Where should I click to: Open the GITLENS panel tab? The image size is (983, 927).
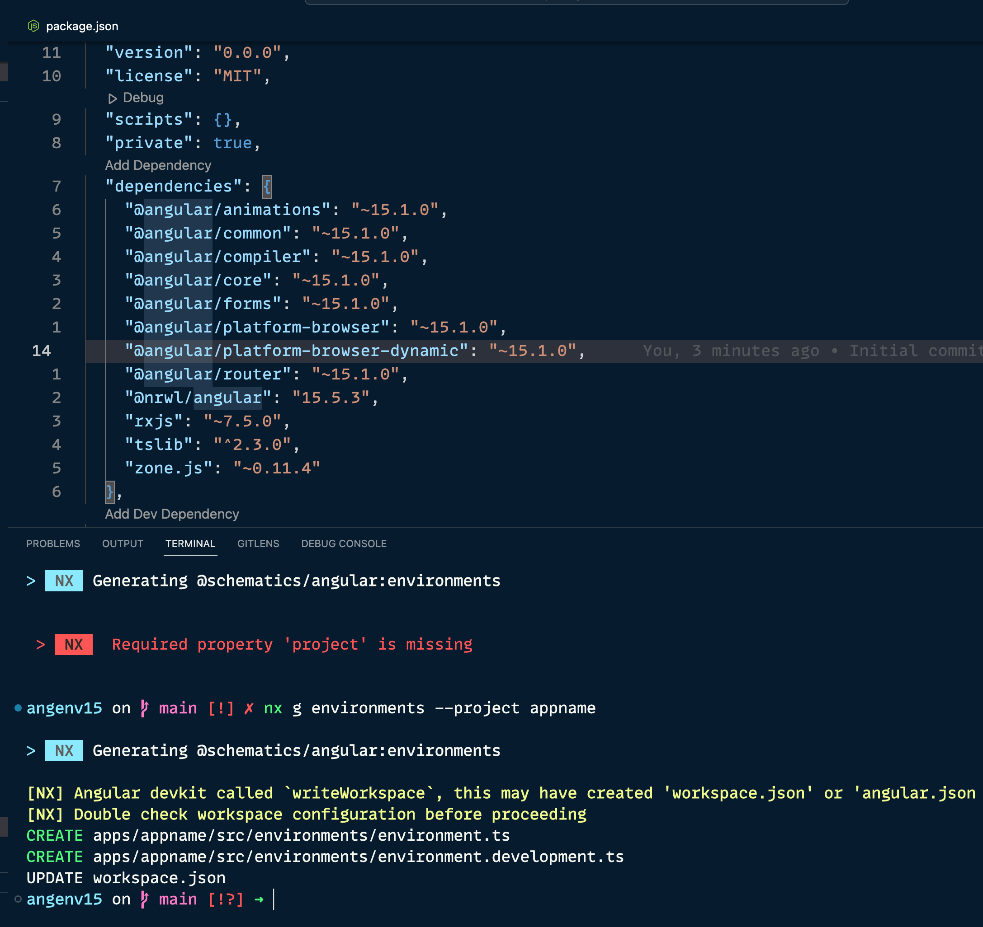pyautogui.click(x=258, y=543)
